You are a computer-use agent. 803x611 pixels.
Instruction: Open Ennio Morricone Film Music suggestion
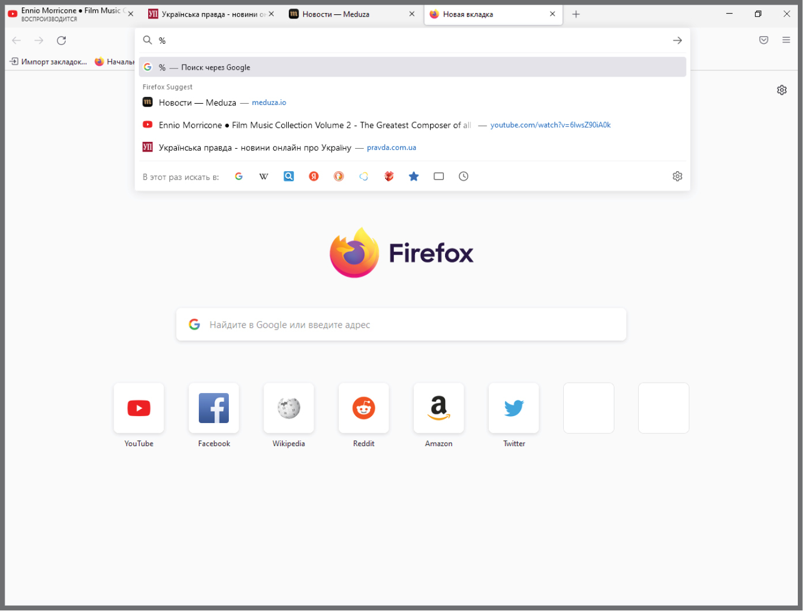point(412,125)
